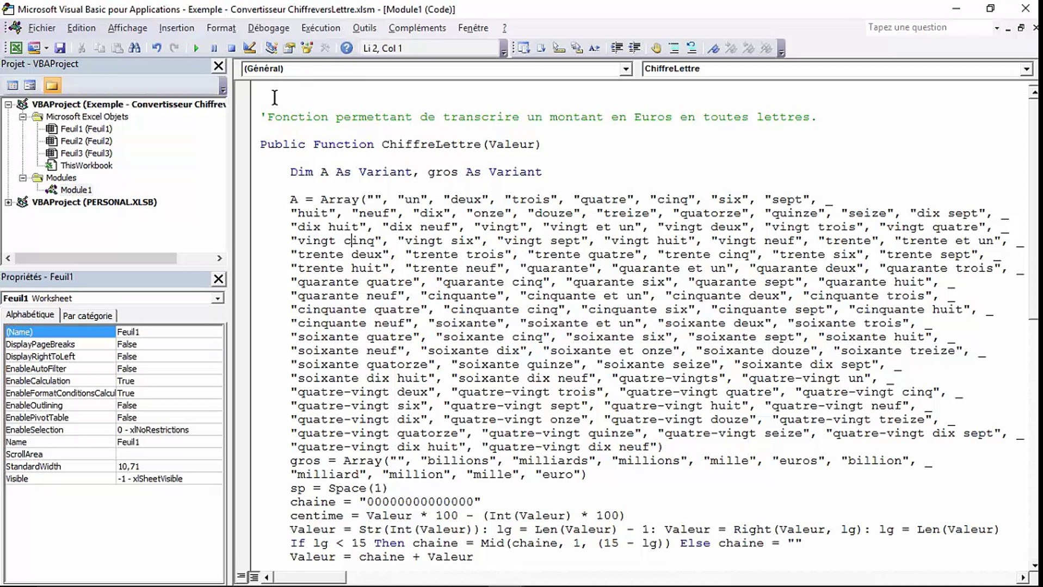Click the Quick Info icon
The width and height of the screenshot is (1043, 587).
[559, 48]
